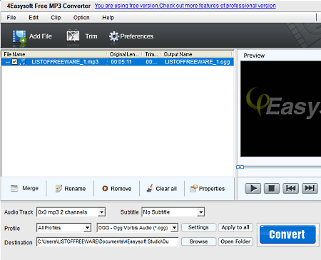Click the Browse destination button
Viewport: 321px width, 260px height.
point(198,241)
